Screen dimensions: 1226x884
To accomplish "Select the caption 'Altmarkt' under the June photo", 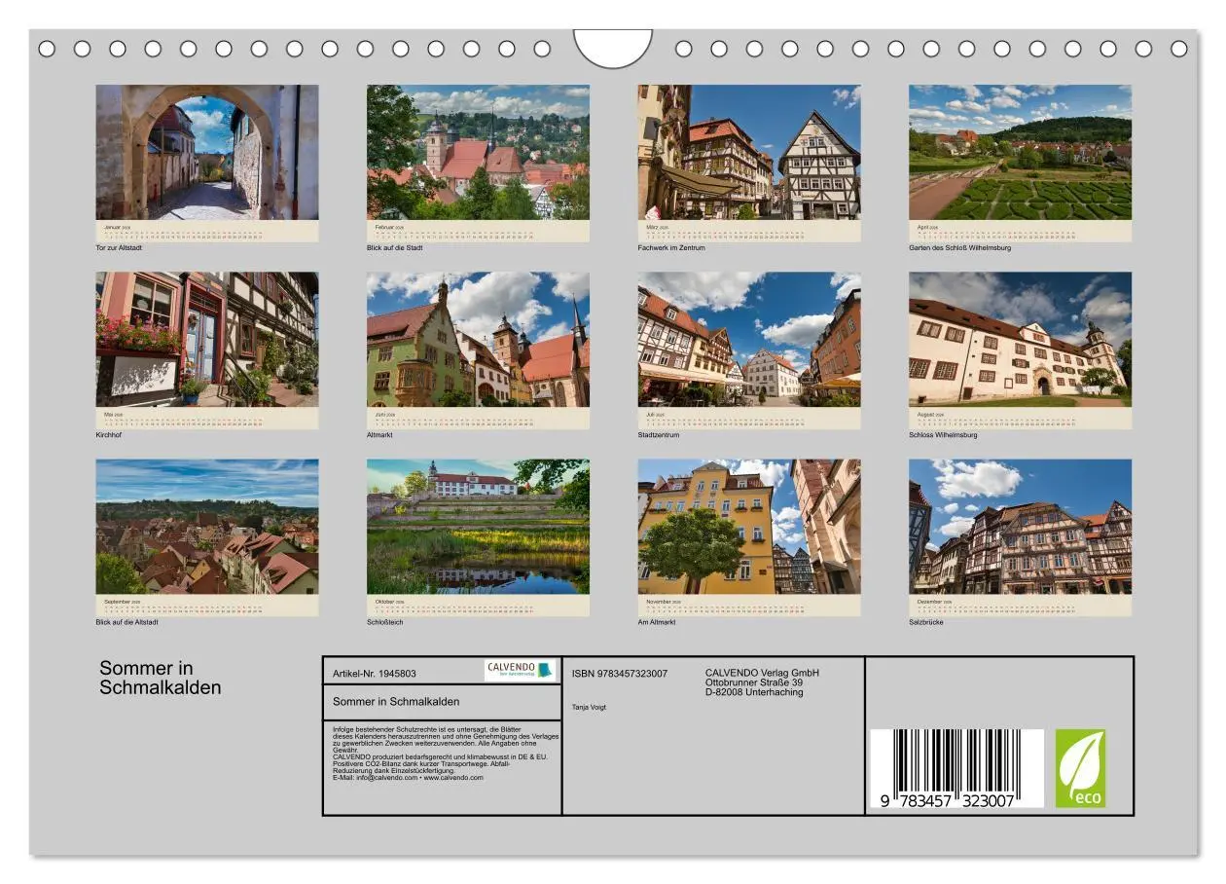I will tap(380, 435).
